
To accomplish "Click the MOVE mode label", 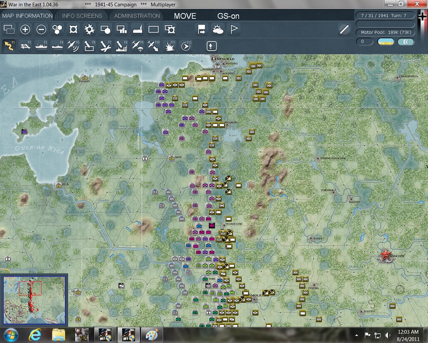I will [185, 16].
